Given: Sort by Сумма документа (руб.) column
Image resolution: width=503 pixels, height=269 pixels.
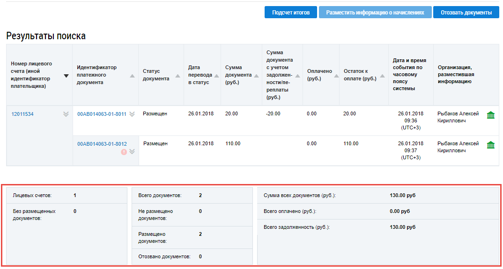Looking at the screenshot, I should click(256, 76).
